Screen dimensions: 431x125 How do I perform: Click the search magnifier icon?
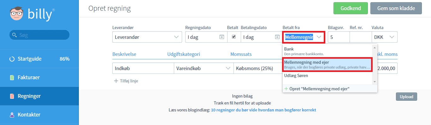coord(14,35)
